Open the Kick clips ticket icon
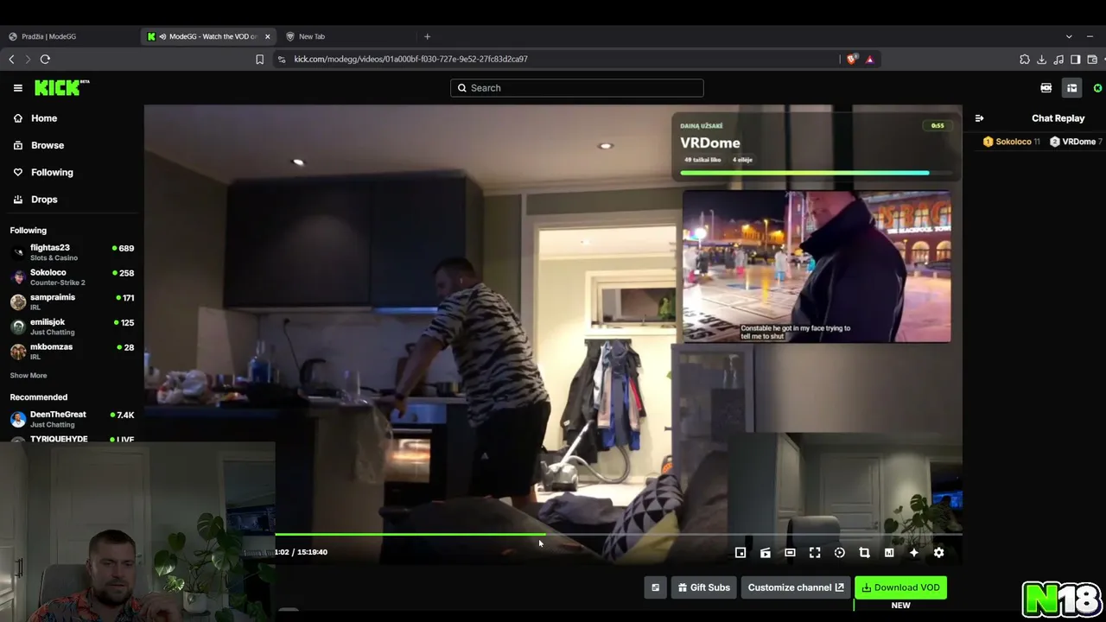The height and width of the screenshot is (622, 1106). click(1046, 88)
